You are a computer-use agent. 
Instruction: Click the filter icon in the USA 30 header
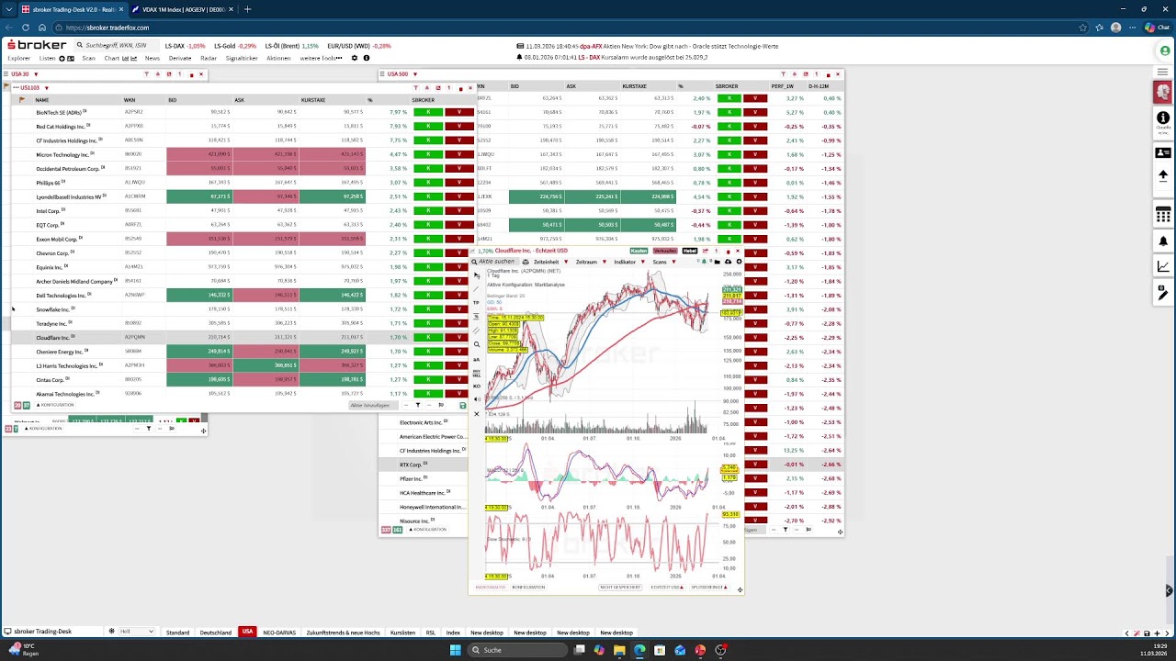[146, 74]
